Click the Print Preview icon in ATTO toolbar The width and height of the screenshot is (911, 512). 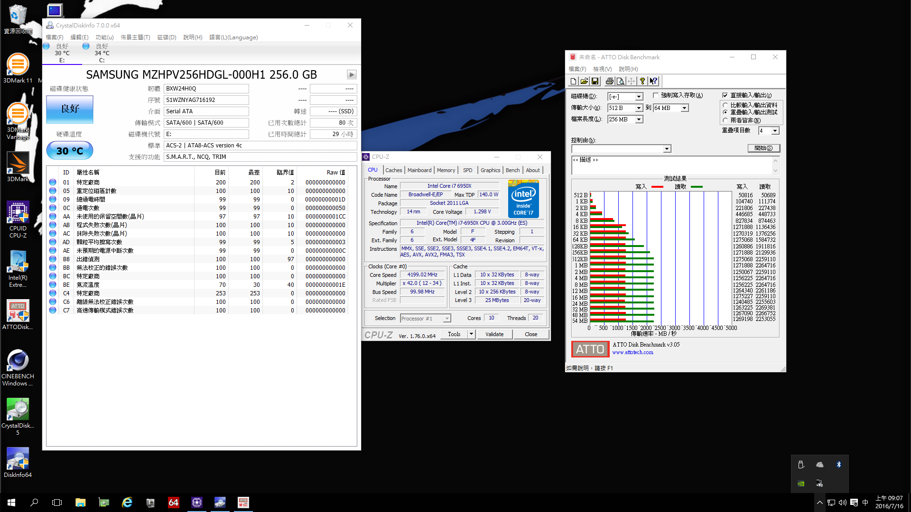620,82
